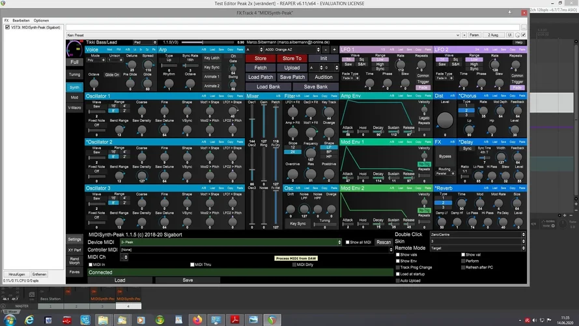The height and width of the screenshot is (326, 579).
Task: Select MIDISynth-Peak in the FX list
Action: (36, 27)
